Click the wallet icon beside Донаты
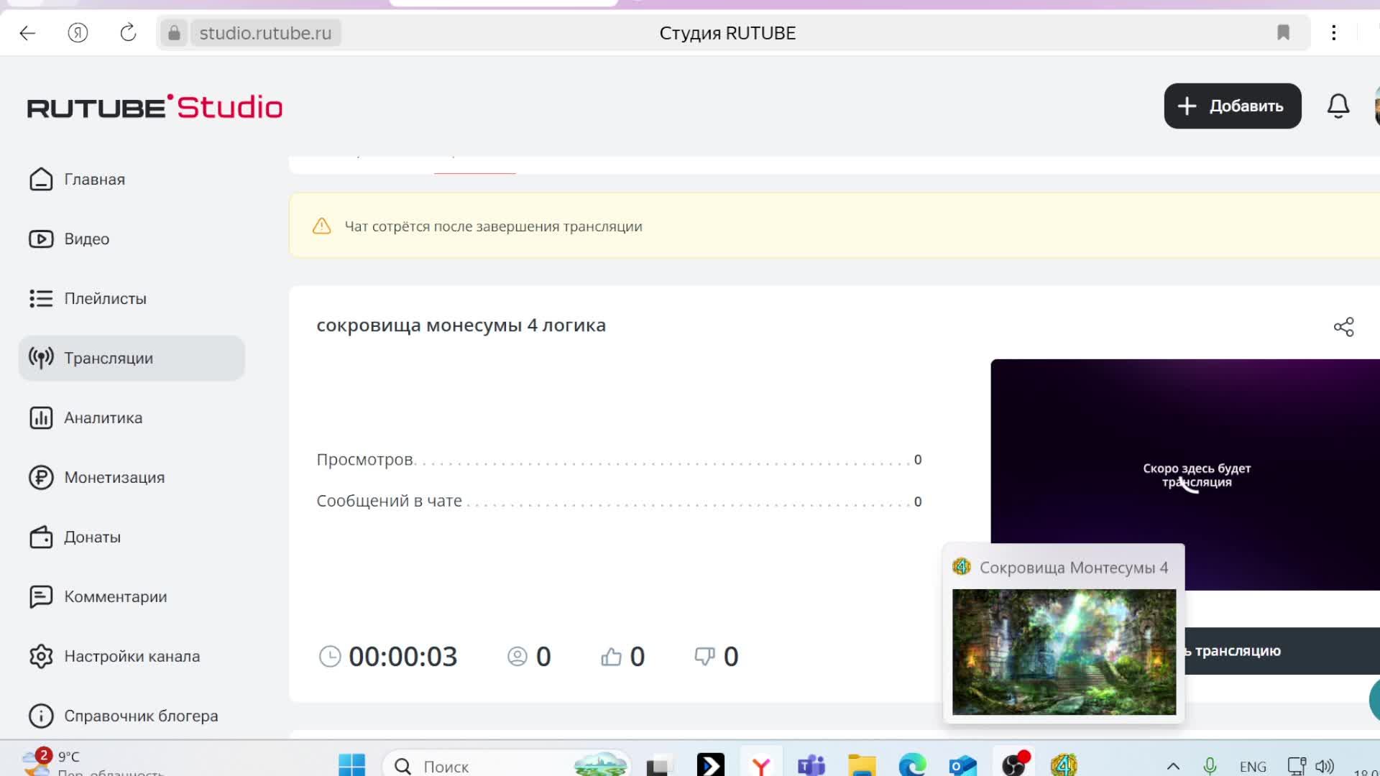The image size is (1380, 776). [x=41, y=537]
